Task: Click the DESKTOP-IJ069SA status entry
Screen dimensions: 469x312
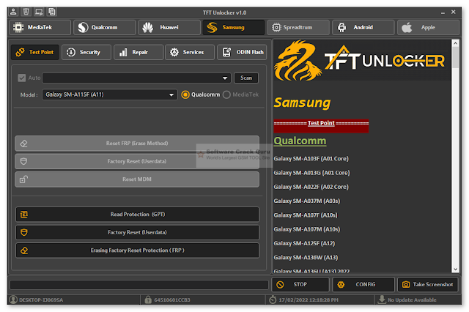Action: (x=41, y=300)
